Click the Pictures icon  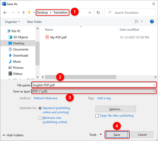[10, 67]
